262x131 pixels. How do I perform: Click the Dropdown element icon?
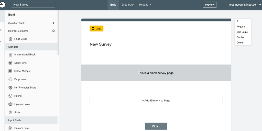pos(10,79)
